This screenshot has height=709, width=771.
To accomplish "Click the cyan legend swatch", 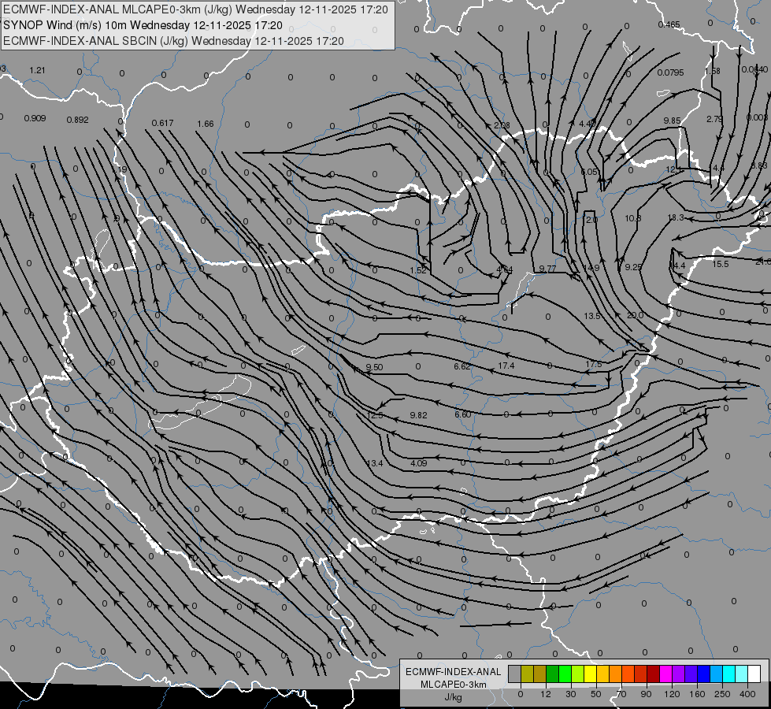I will pyautogui.click(x=729, y=674).
